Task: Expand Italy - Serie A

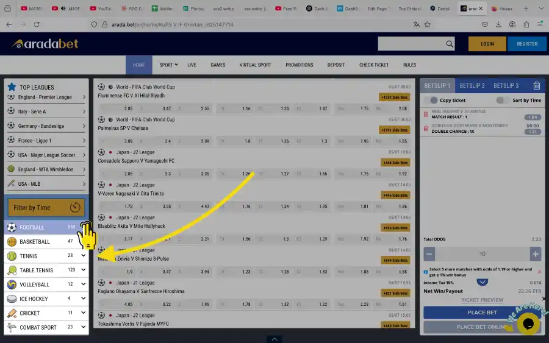Action: tap(84, 111)
